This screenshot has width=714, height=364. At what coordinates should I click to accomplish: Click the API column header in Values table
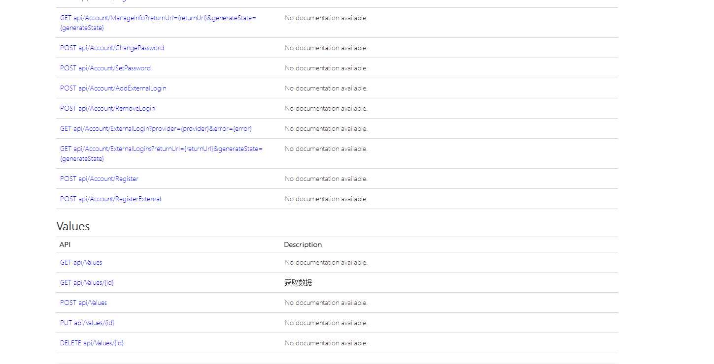tap(65, 244)
